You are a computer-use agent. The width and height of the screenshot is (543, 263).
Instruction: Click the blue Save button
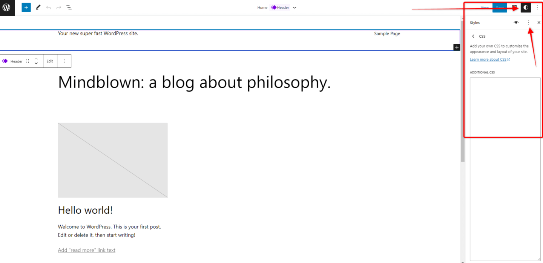coord(500,8)
